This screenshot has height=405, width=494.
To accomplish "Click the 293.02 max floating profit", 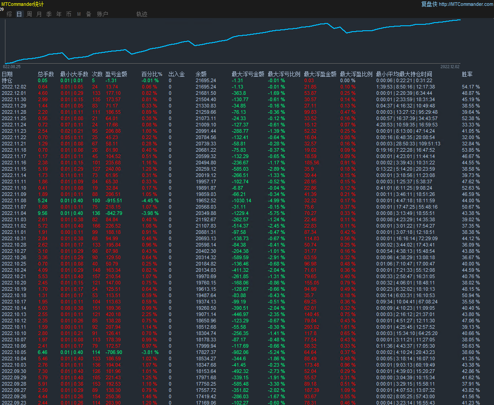I will [x=312, y=327].
